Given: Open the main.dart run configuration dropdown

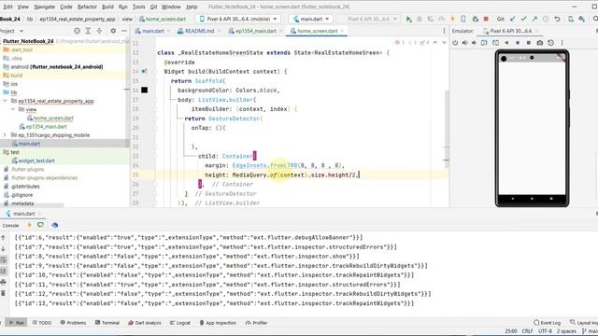Looking at the screenshot, I should [311, 19].
